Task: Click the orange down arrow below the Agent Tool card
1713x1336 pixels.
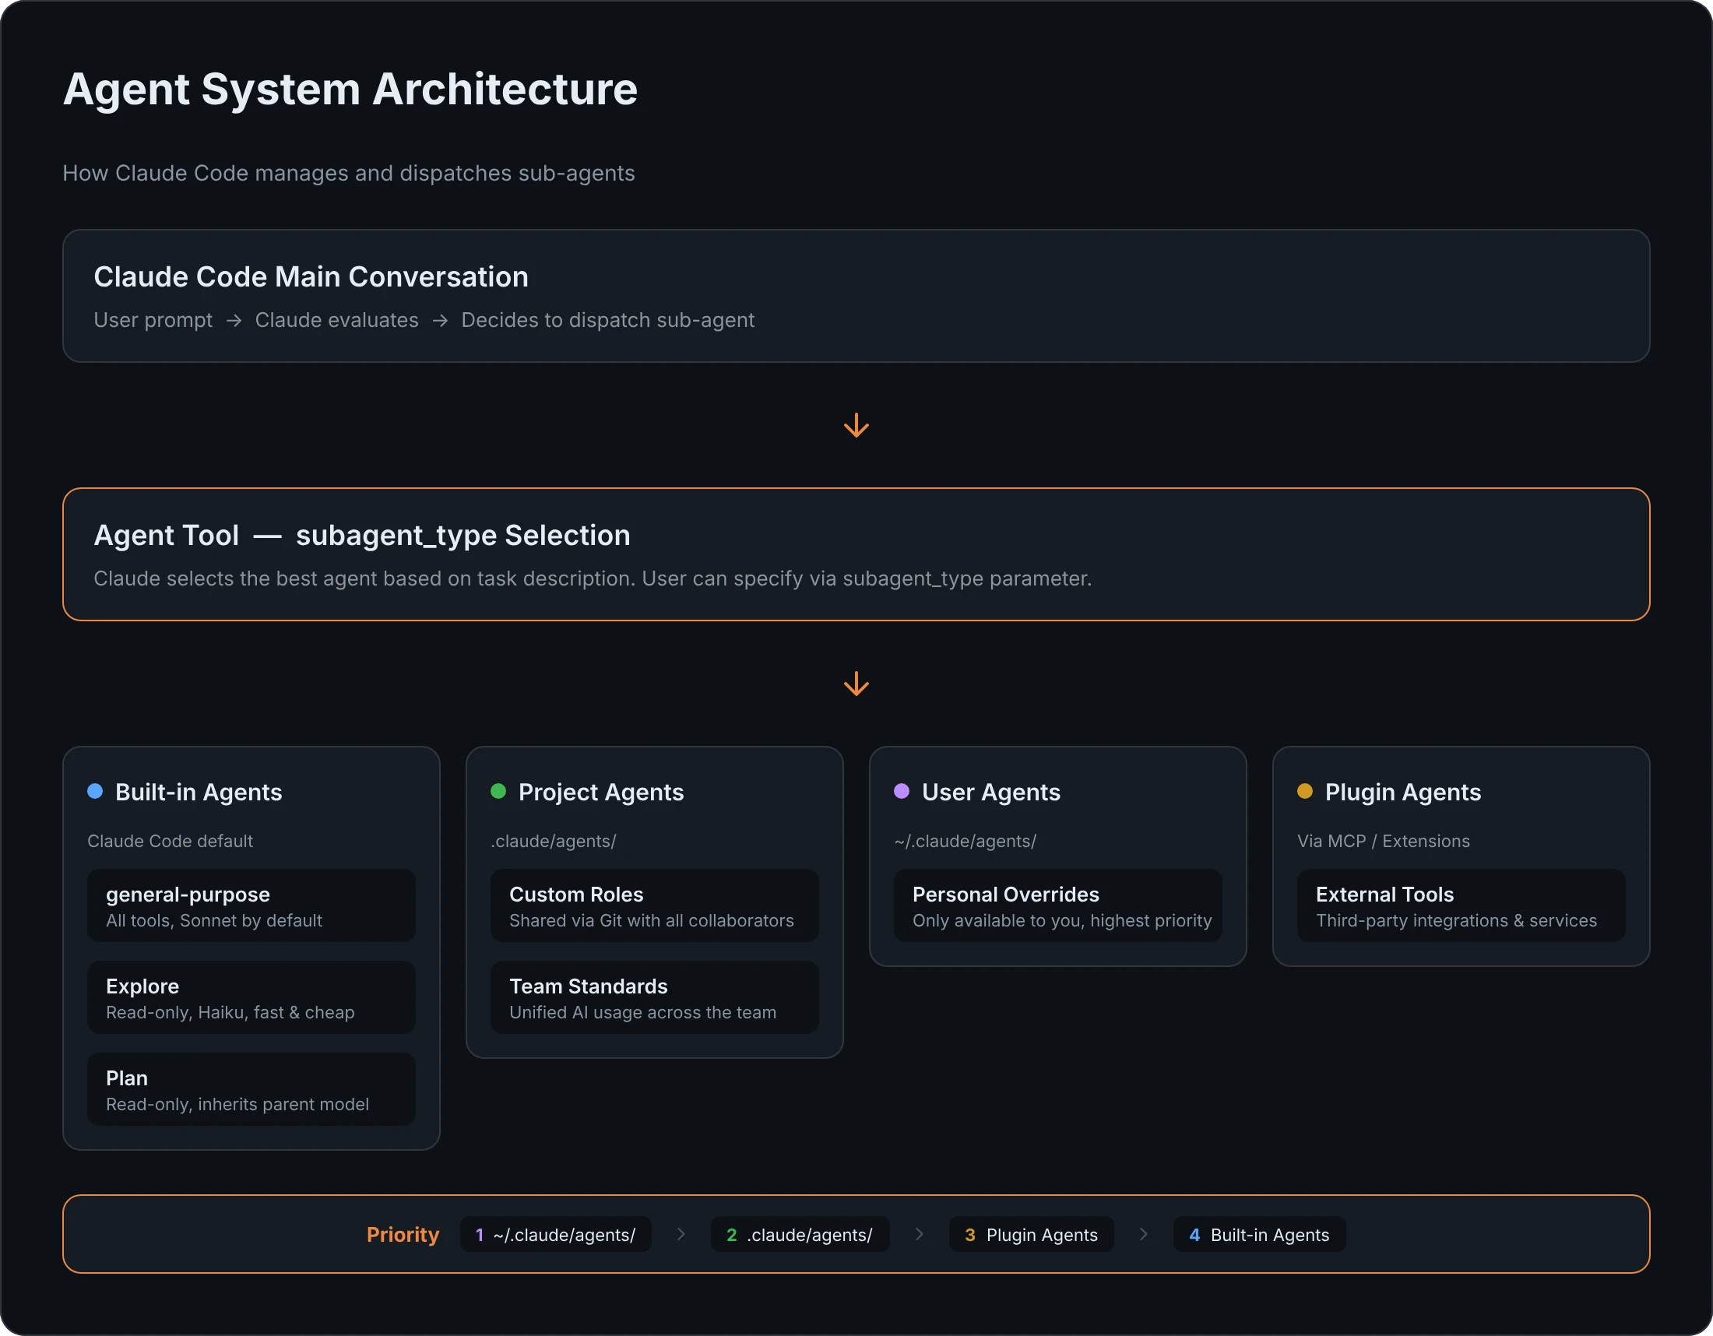Action: 856,684
